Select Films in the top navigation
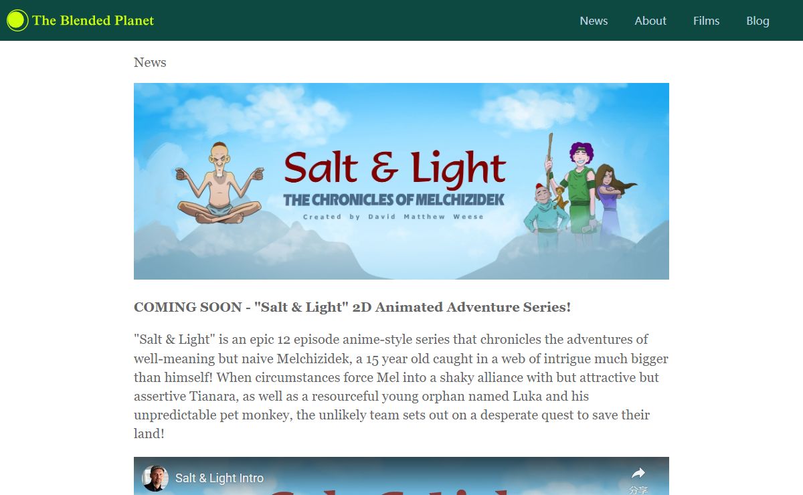 coord(706,21)
